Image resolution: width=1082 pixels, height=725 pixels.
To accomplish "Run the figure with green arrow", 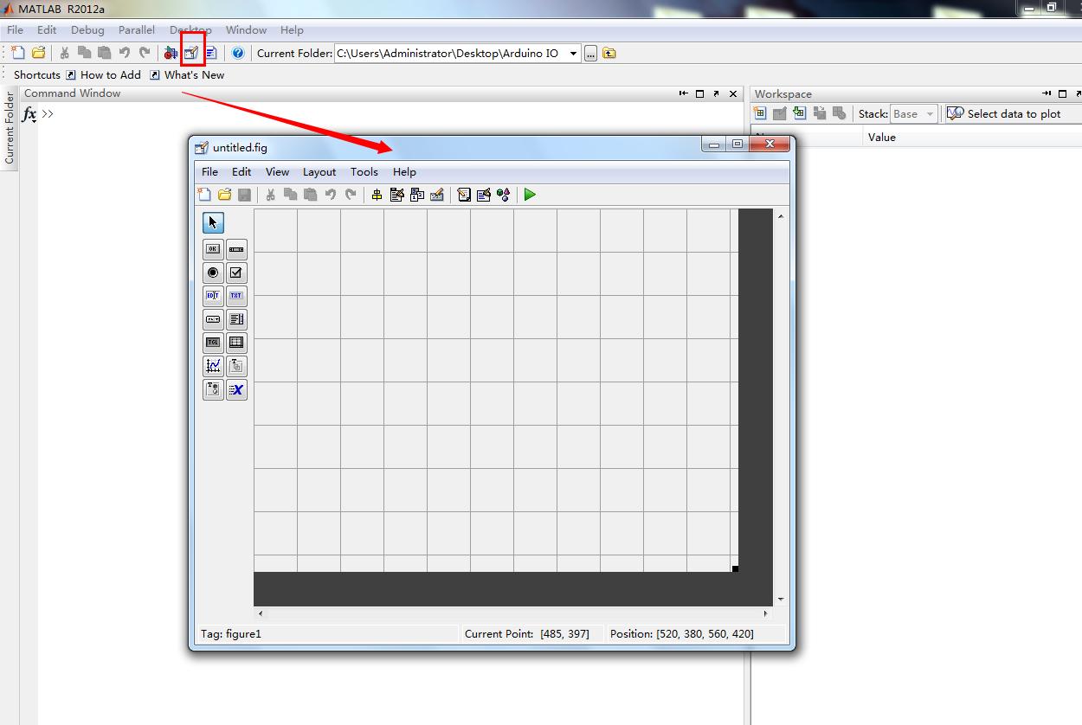I will 530,195.
